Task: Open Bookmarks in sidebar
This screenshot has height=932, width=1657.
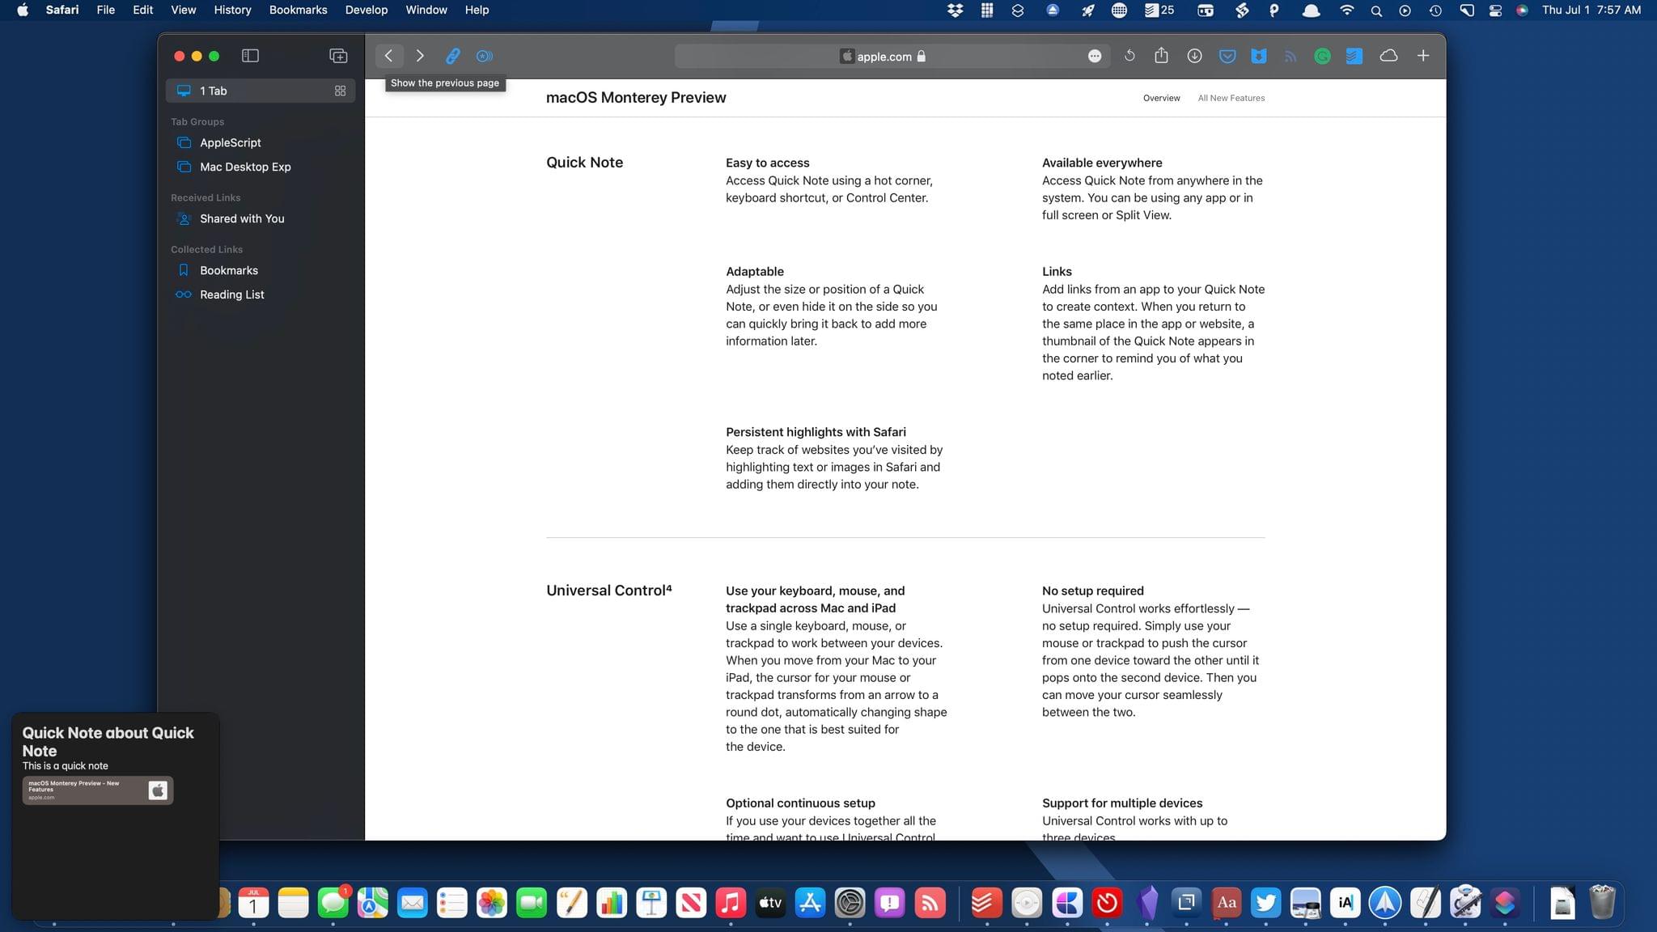Action: click(227, 269)
